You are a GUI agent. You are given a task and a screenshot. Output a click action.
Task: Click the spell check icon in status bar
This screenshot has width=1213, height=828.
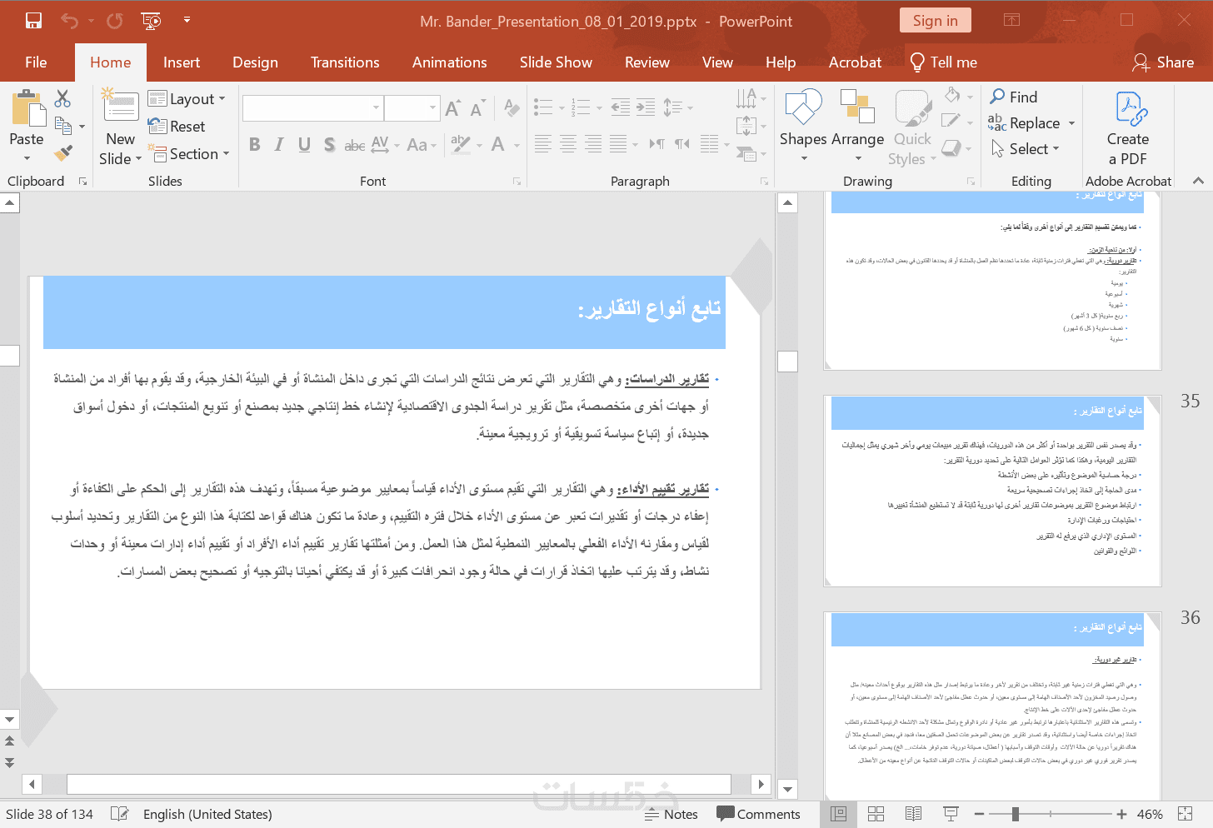(120, 814)
